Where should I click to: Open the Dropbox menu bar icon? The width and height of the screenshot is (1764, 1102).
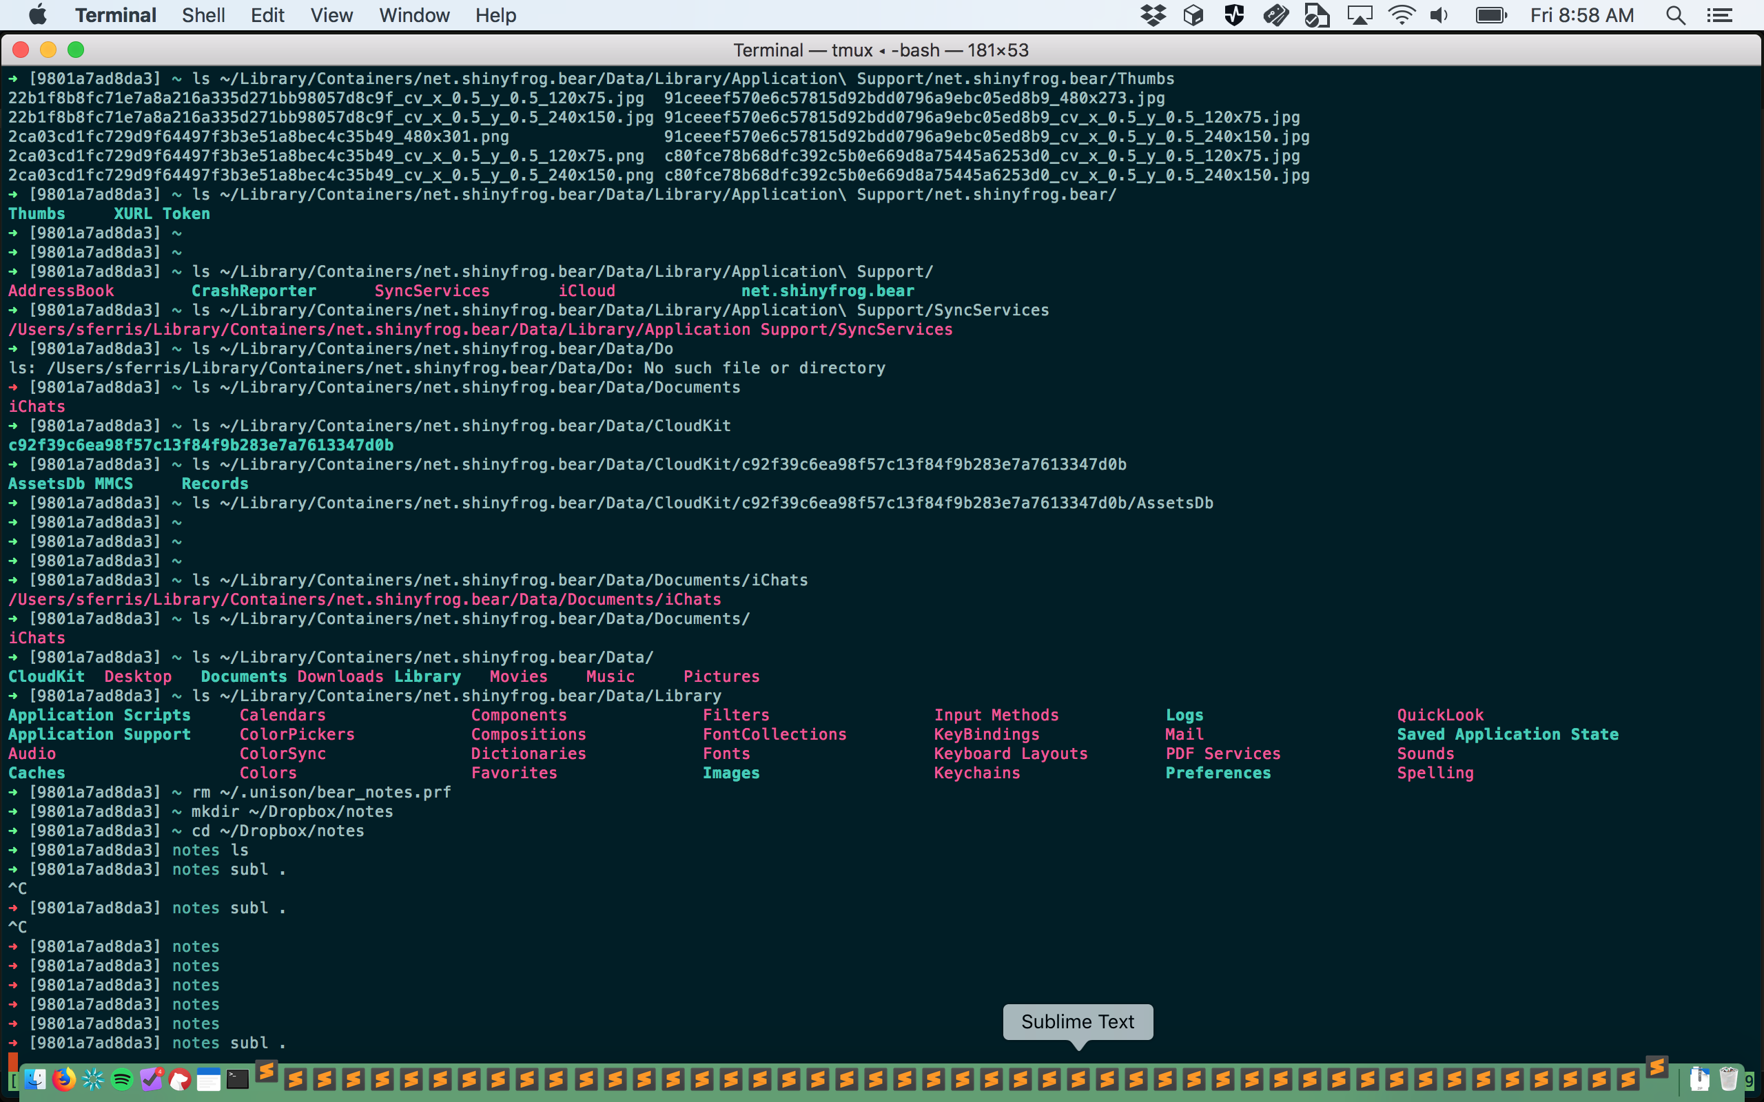tap(1152, 15)
